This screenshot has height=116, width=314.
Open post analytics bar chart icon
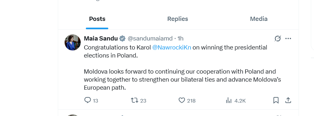pyautogui.click(x=229, y=100)
